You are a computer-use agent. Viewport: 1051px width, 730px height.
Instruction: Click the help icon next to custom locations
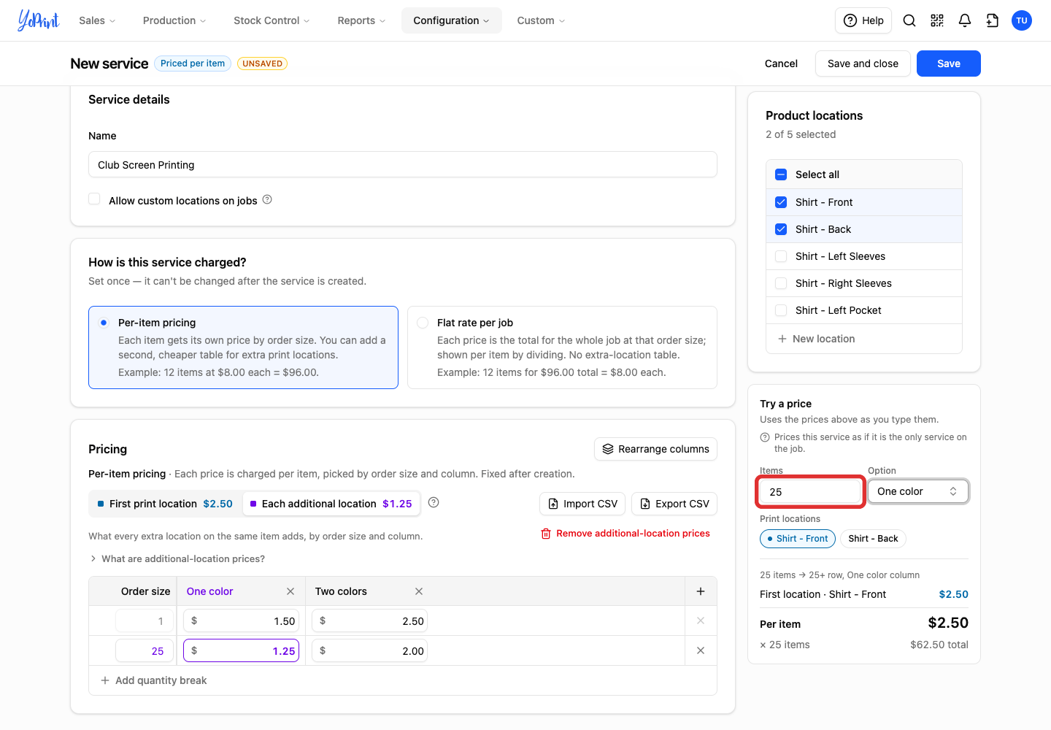coord(267,199)
